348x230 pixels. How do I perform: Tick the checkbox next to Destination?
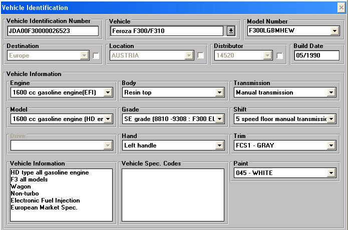click(x=96, y=55)
